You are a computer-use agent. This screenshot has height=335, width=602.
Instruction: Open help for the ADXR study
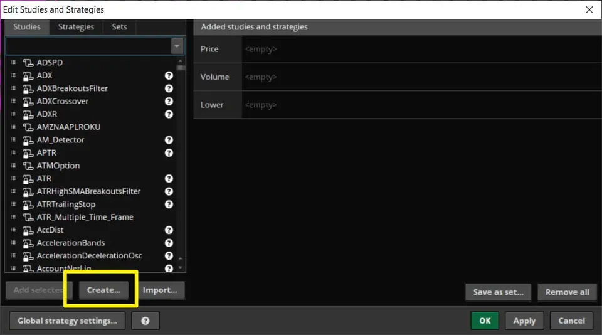point(169,114)
